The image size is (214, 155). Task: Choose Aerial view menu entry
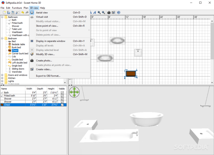60,13
